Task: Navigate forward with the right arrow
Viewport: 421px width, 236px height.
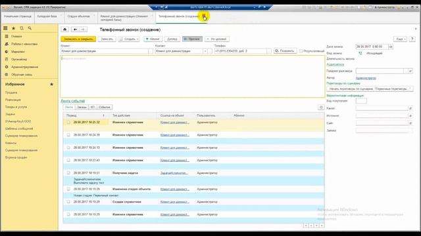Action: pos(83,29)
